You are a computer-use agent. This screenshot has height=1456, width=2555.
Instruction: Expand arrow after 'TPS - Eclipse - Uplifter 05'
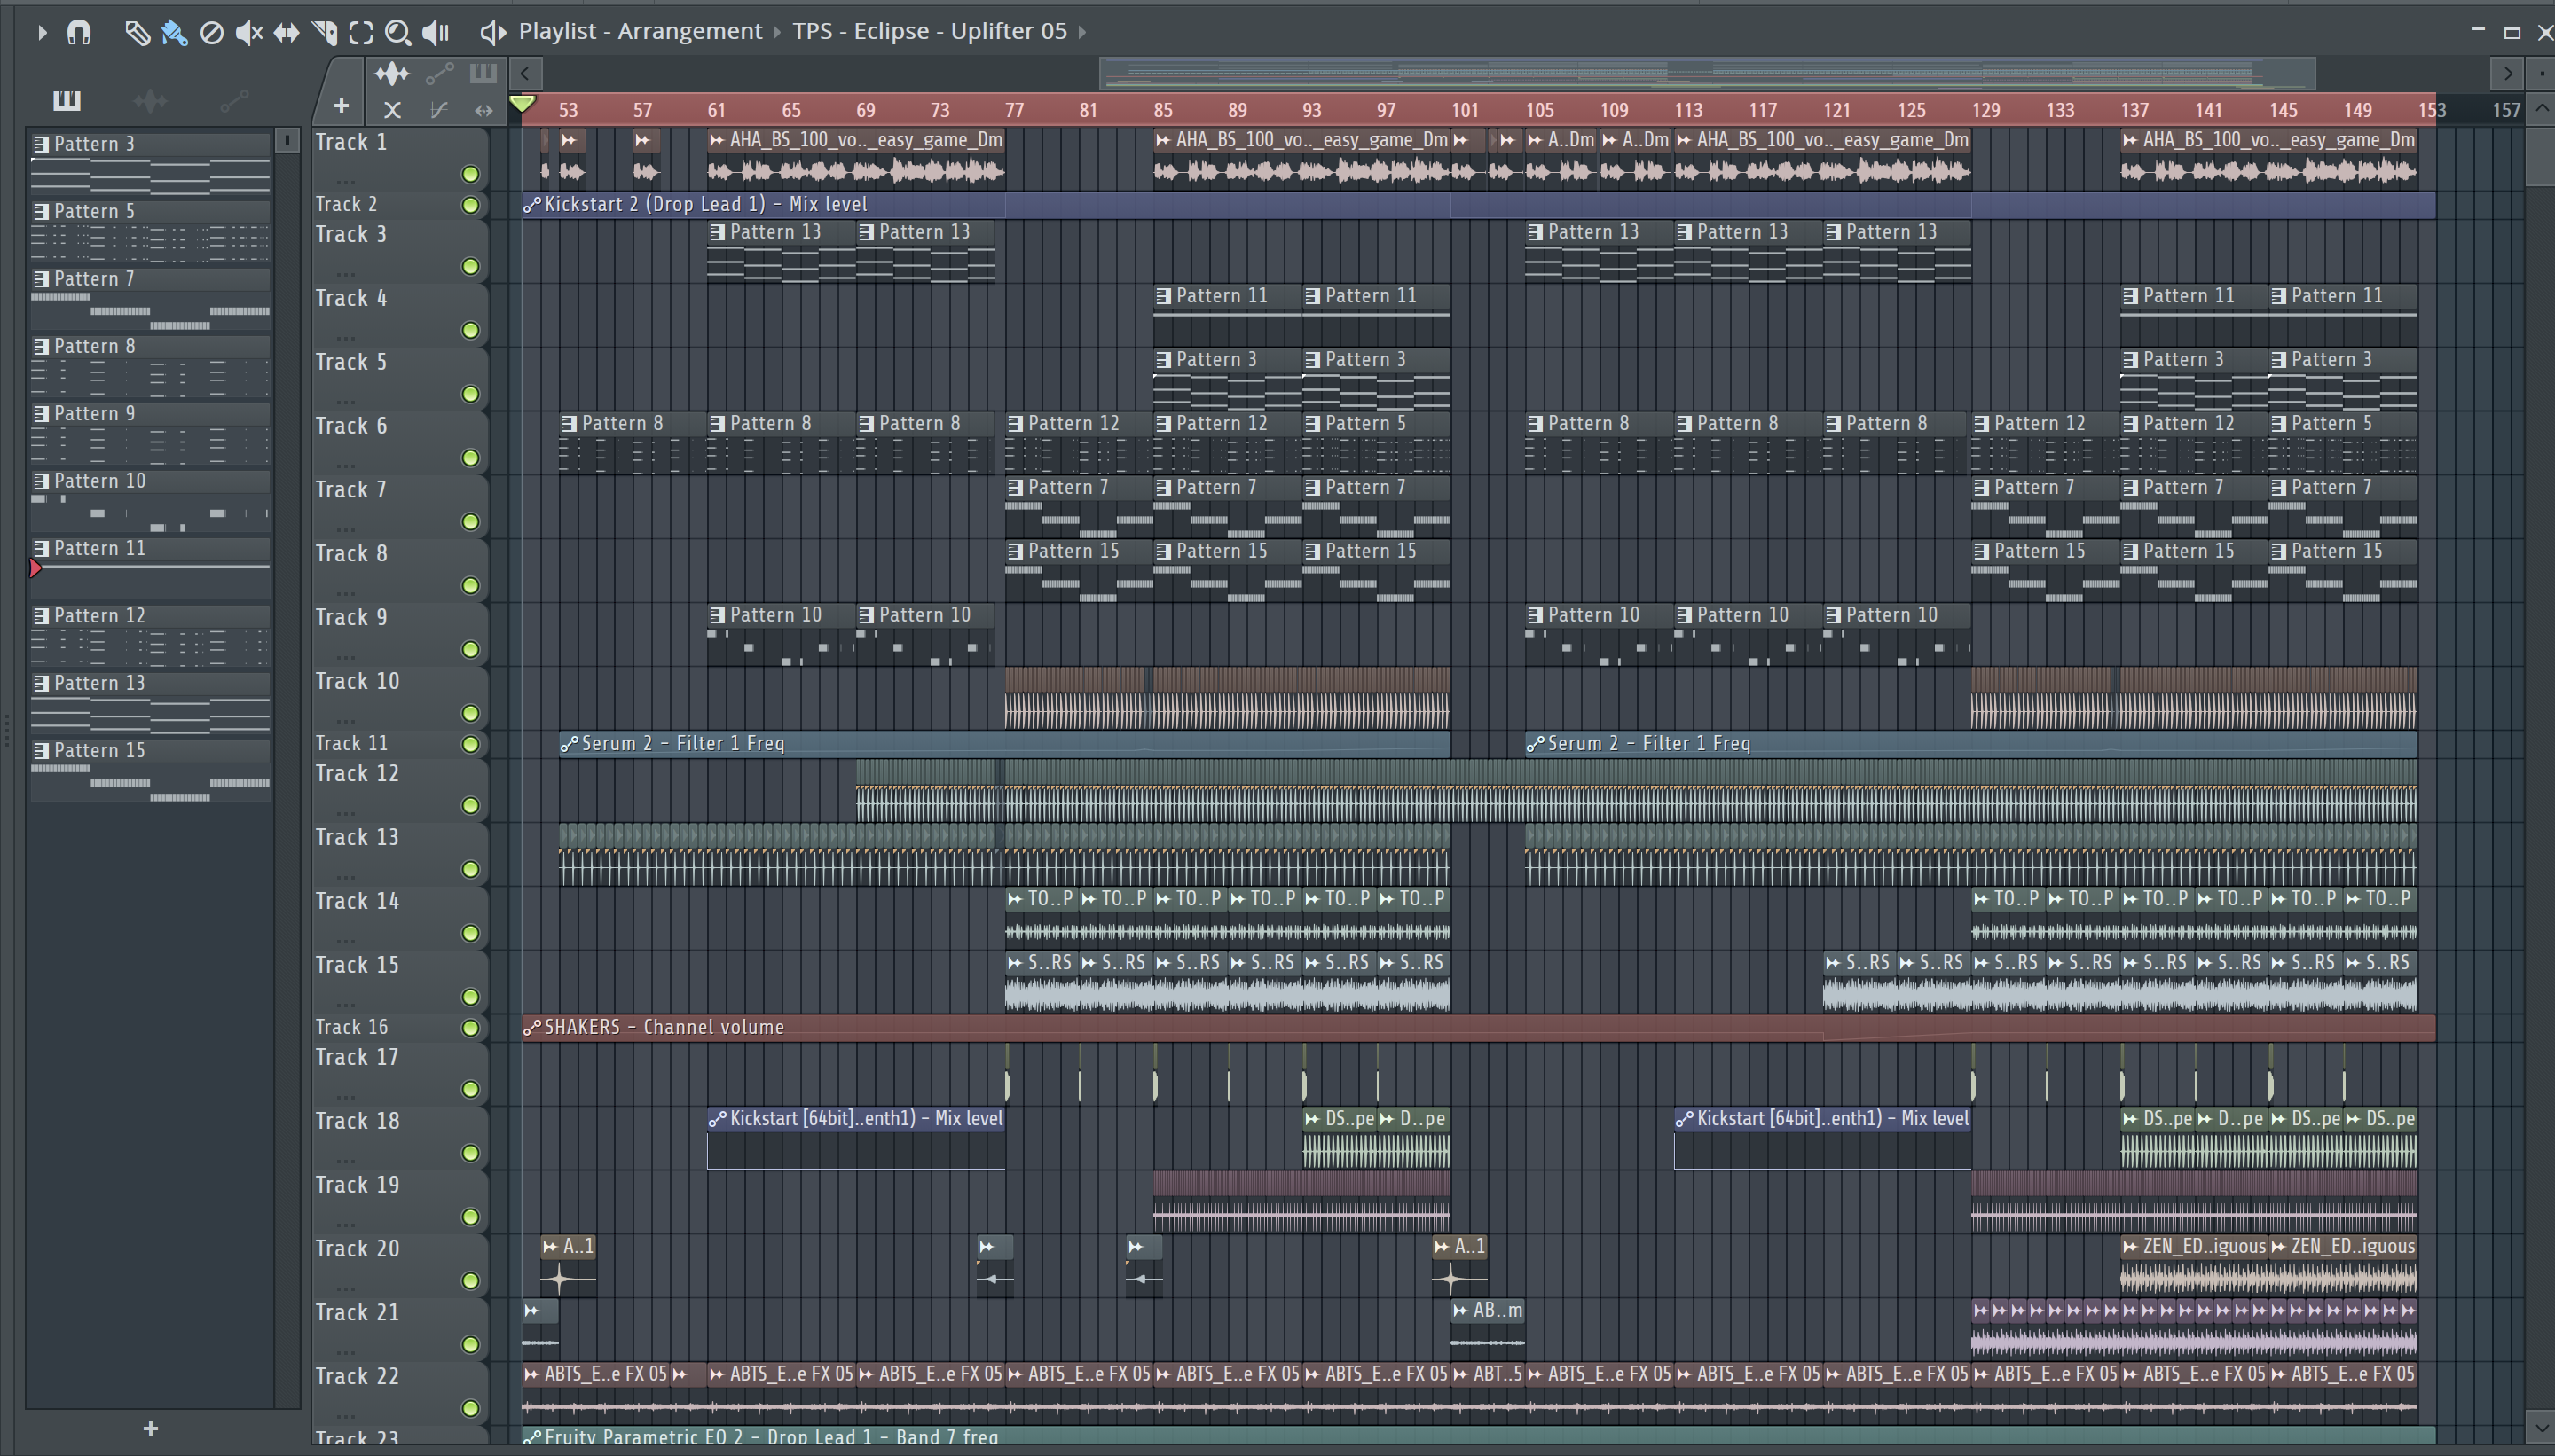click(1081, 32)
